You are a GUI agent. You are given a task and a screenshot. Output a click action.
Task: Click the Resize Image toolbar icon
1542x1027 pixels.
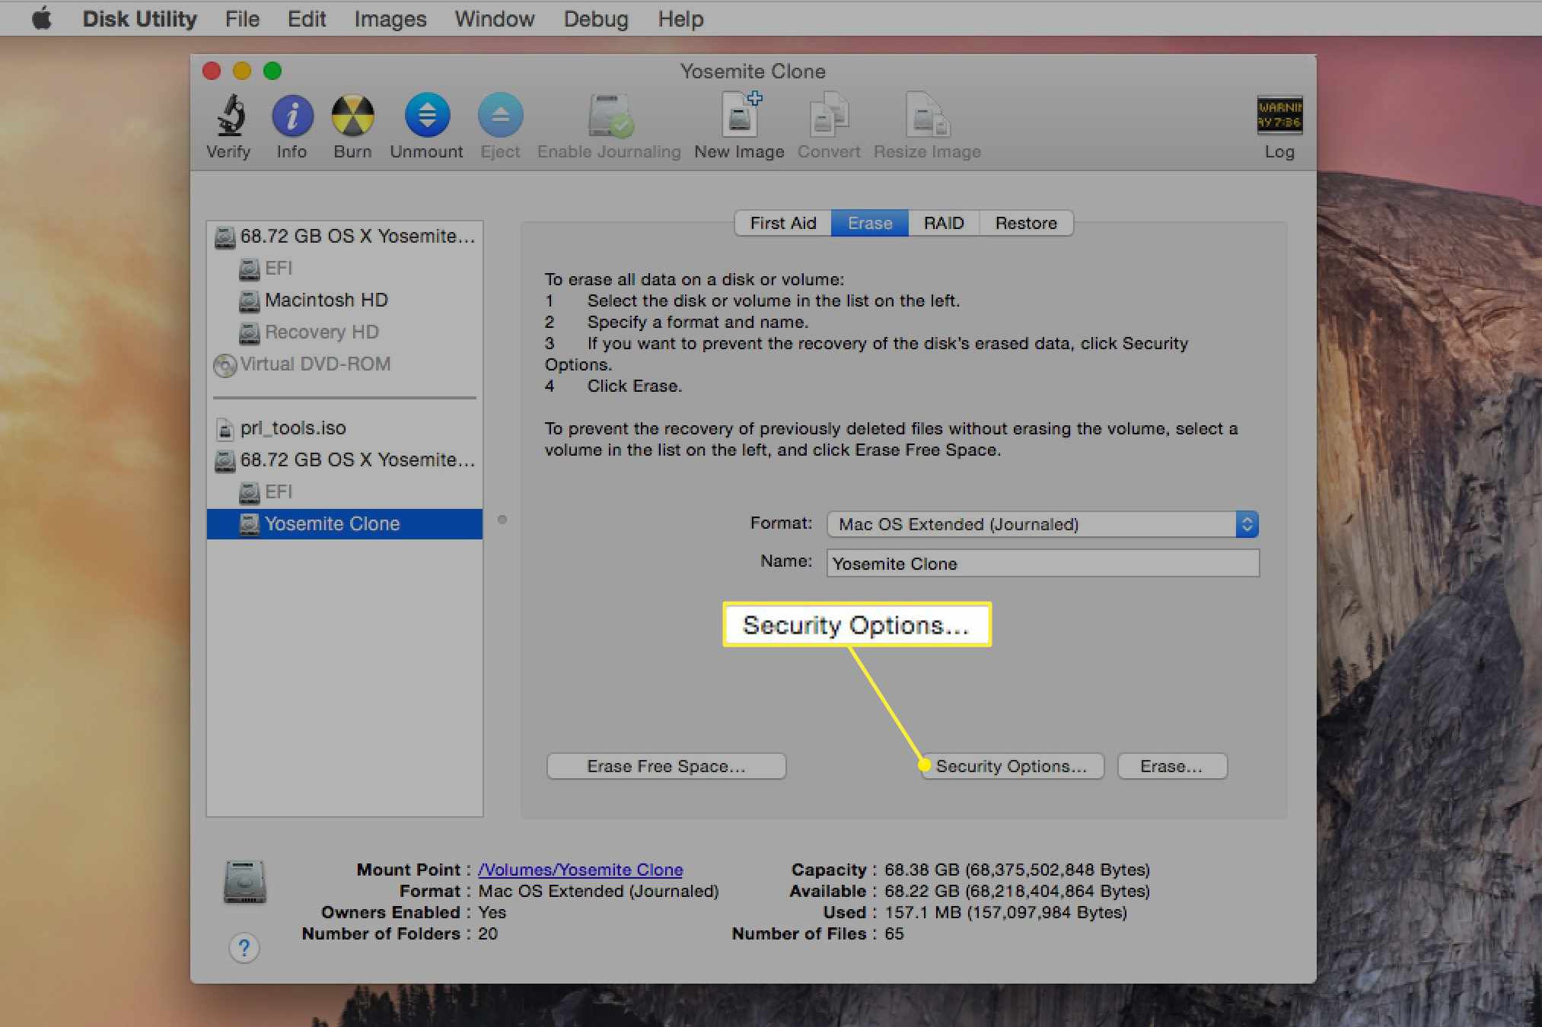coord(927,116)
